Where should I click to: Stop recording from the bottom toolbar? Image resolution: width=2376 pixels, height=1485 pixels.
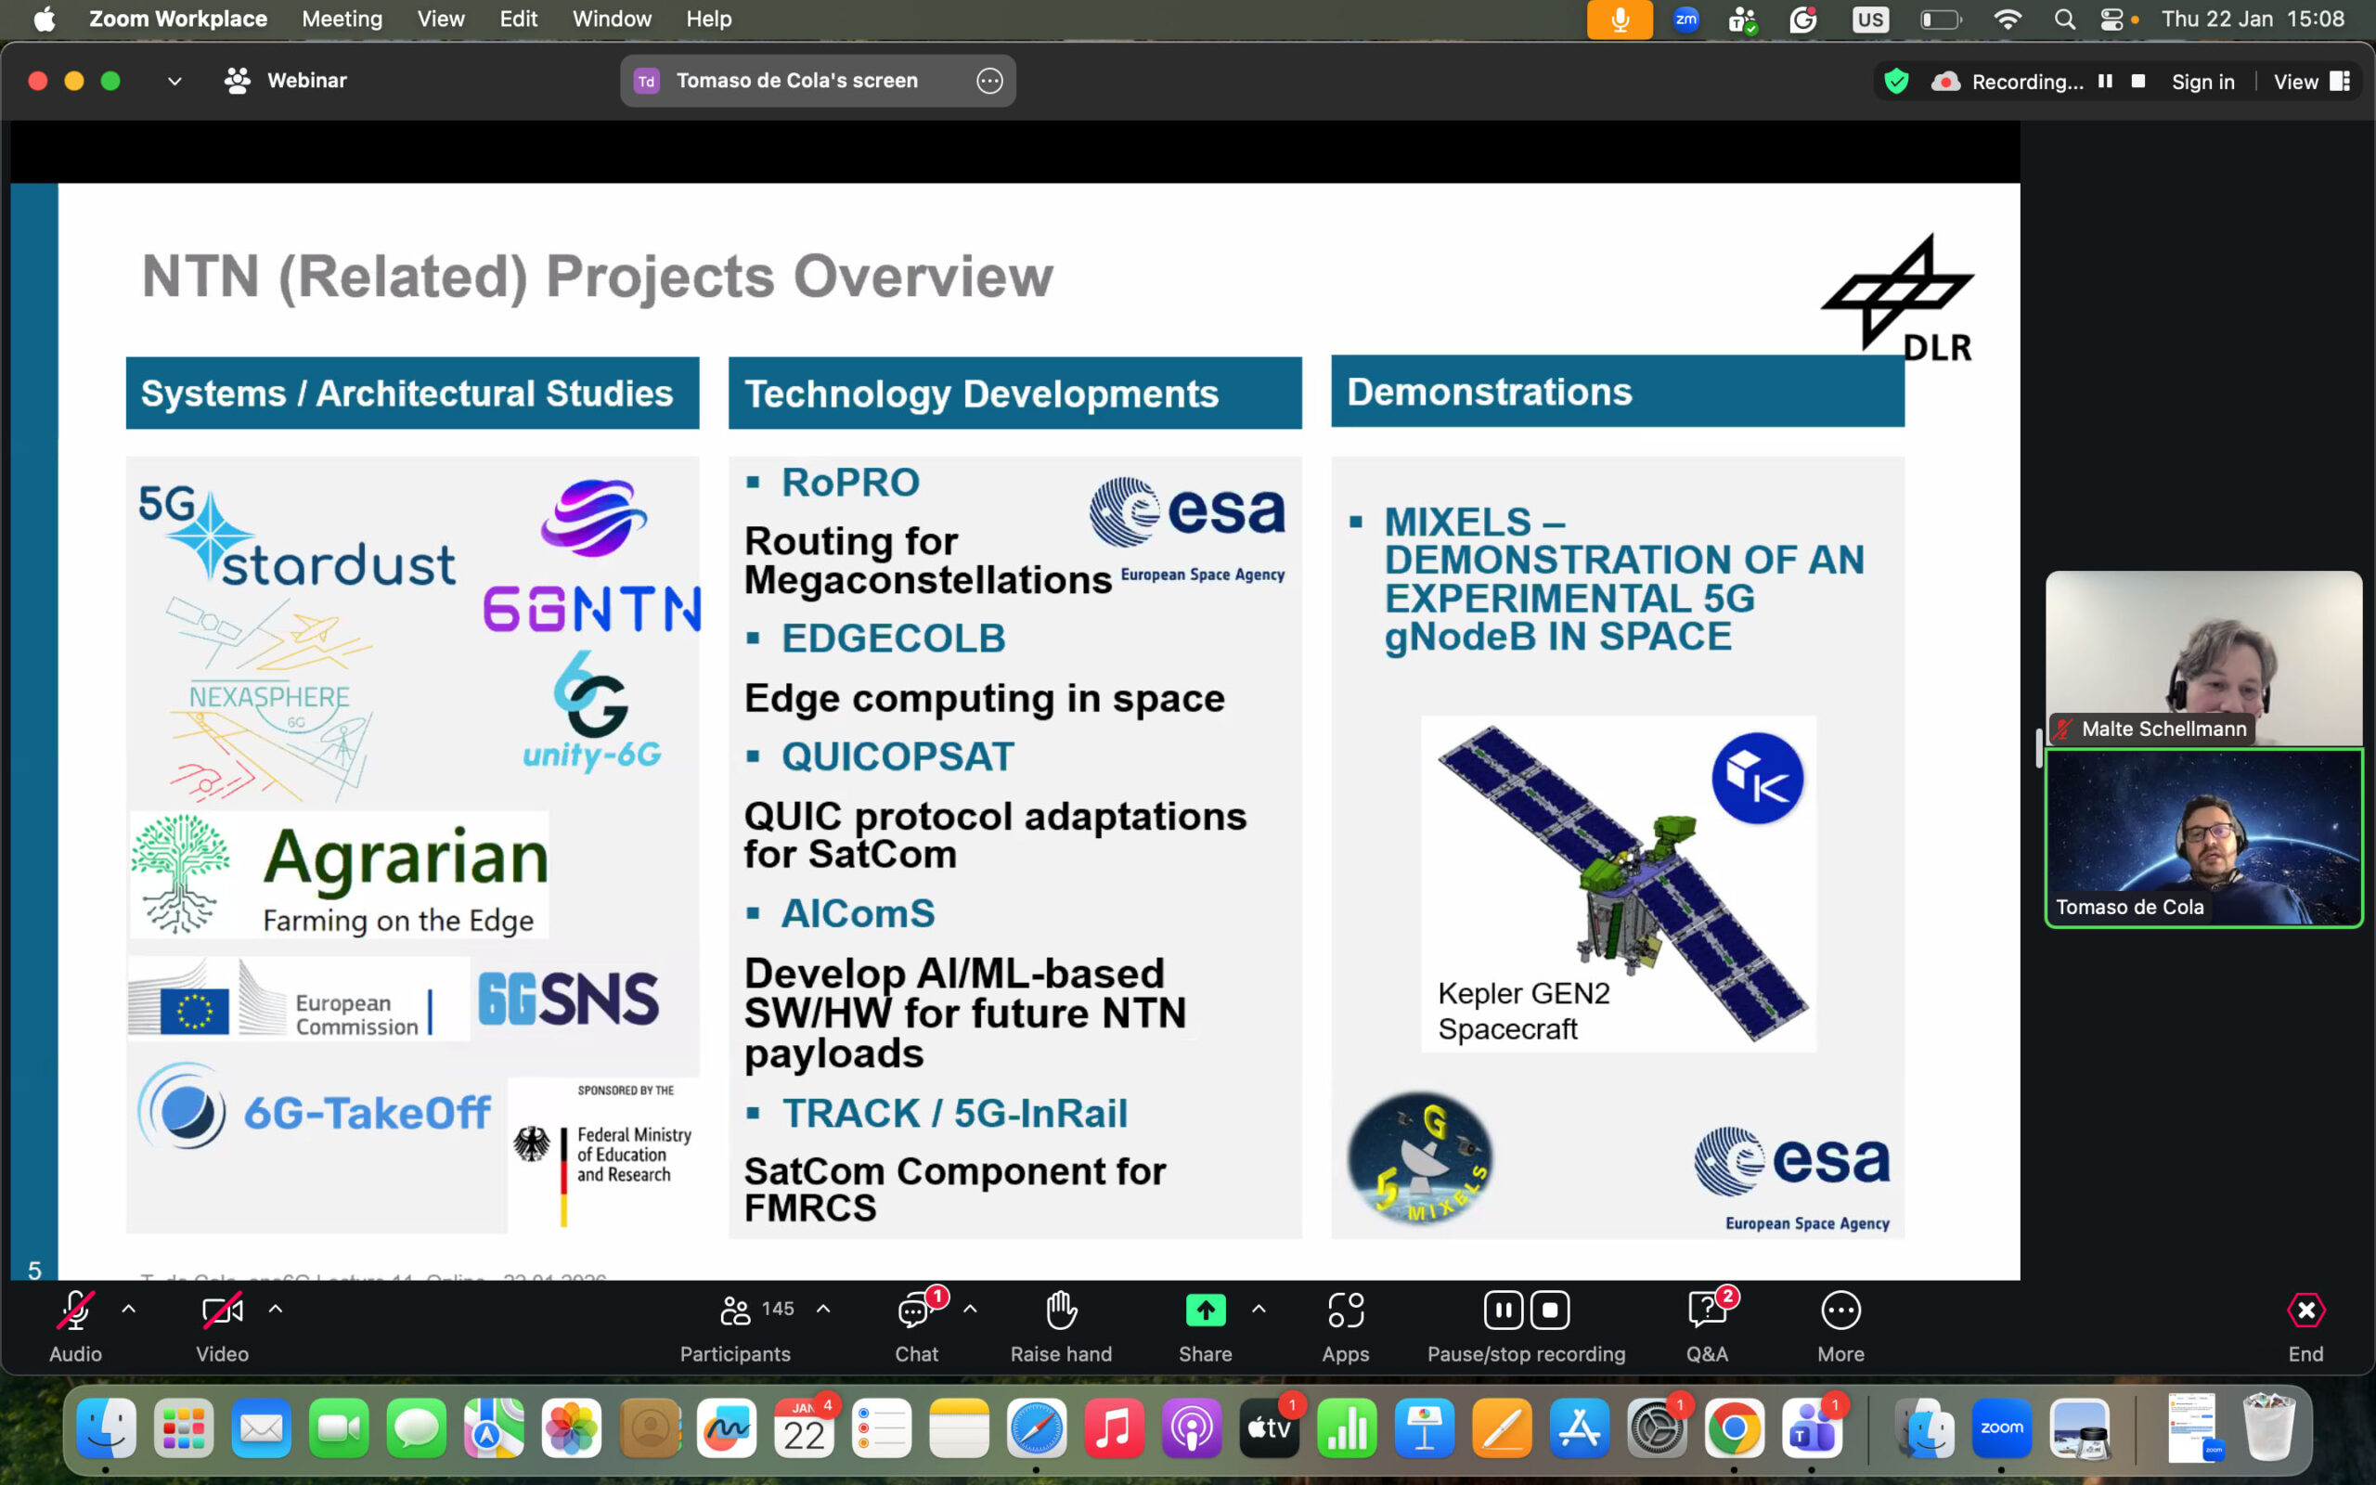(1550, 1311)
